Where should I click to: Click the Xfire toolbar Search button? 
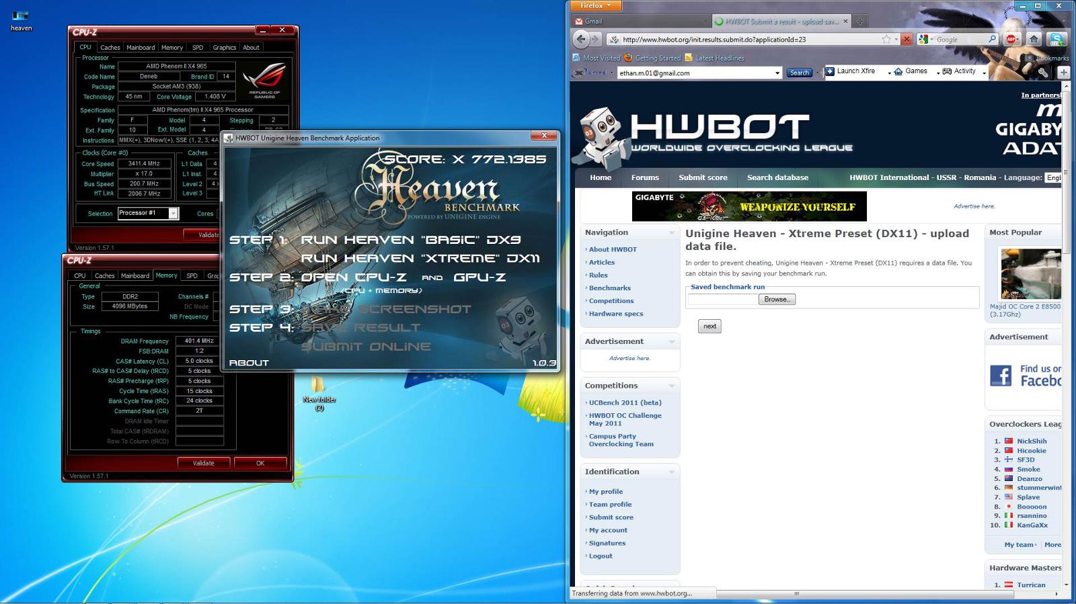799,73
